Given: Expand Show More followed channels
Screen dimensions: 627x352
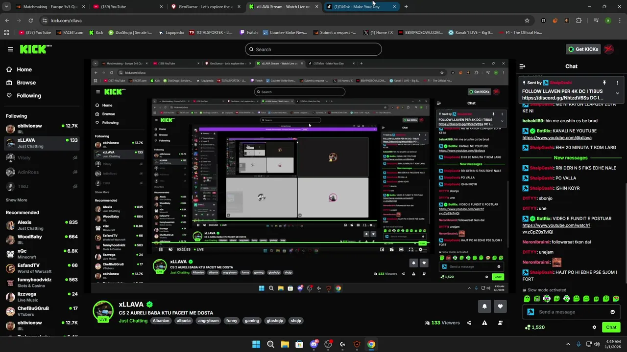Looking at the screenshot, I should click(x=16, y=200).
